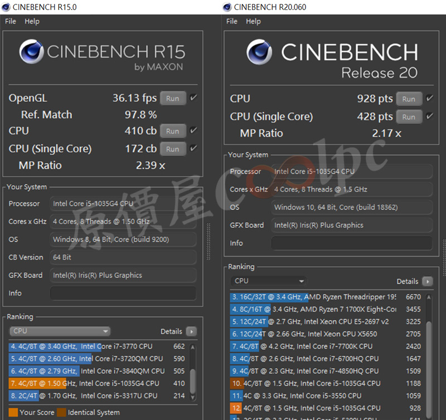Click the Cinebench R20 title bar app icon

(x=227, y=7)
